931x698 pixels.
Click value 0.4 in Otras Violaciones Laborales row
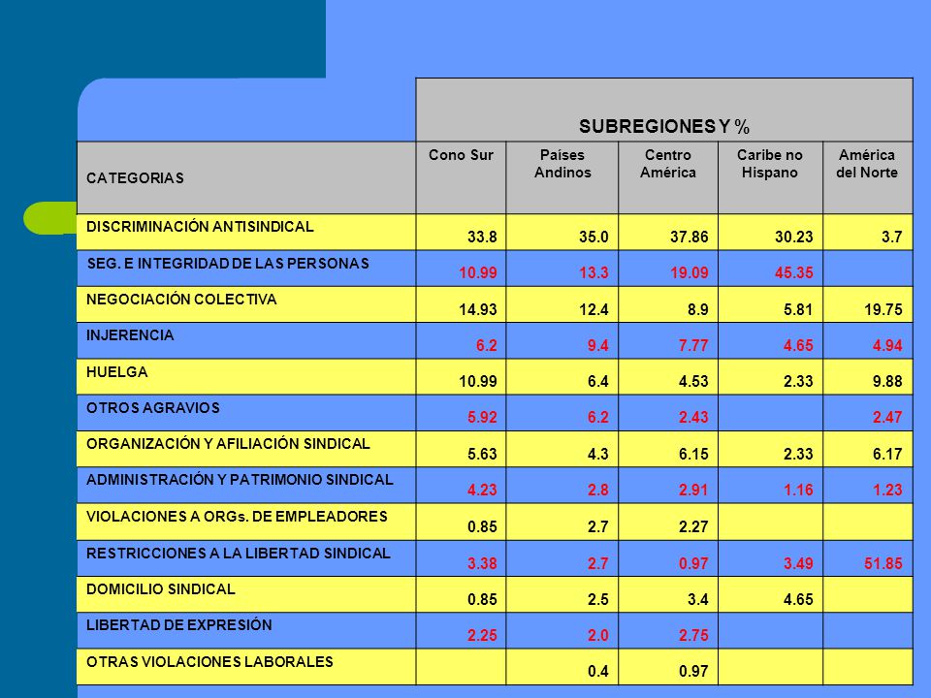(598, 672)
